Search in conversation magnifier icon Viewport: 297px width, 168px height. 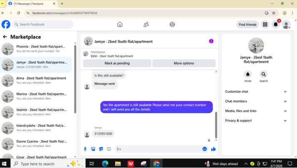(264, 74)
